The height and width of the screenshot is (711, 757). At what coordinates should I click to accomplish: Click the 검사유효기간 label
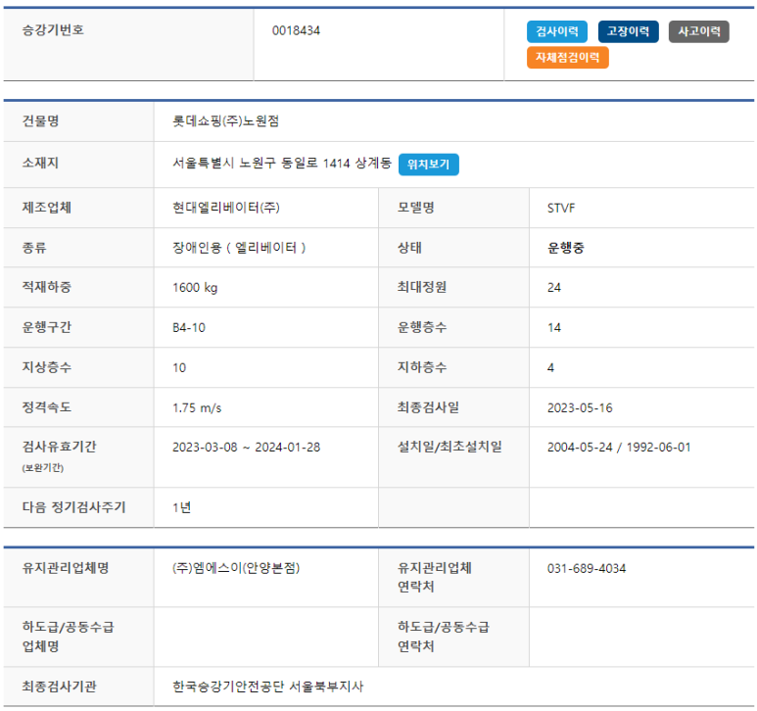pos(60,447)
